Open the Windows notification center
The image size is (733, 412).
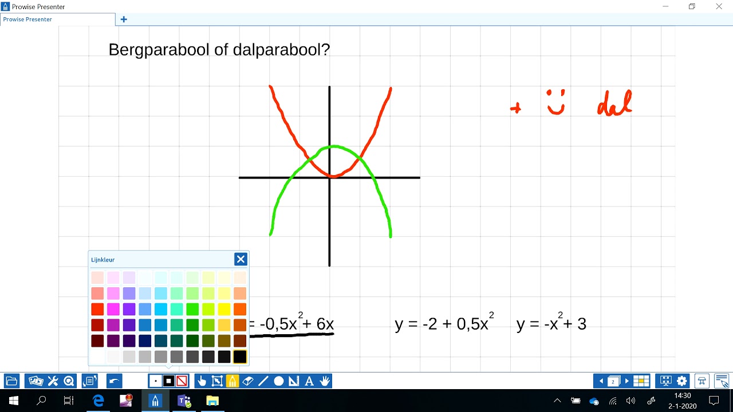714,401
